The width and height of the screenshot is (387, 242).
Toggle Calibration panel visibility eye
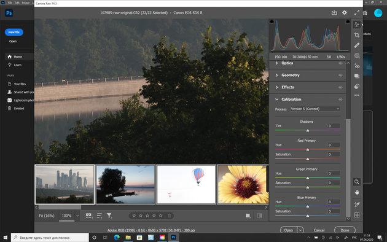(340, 100)
